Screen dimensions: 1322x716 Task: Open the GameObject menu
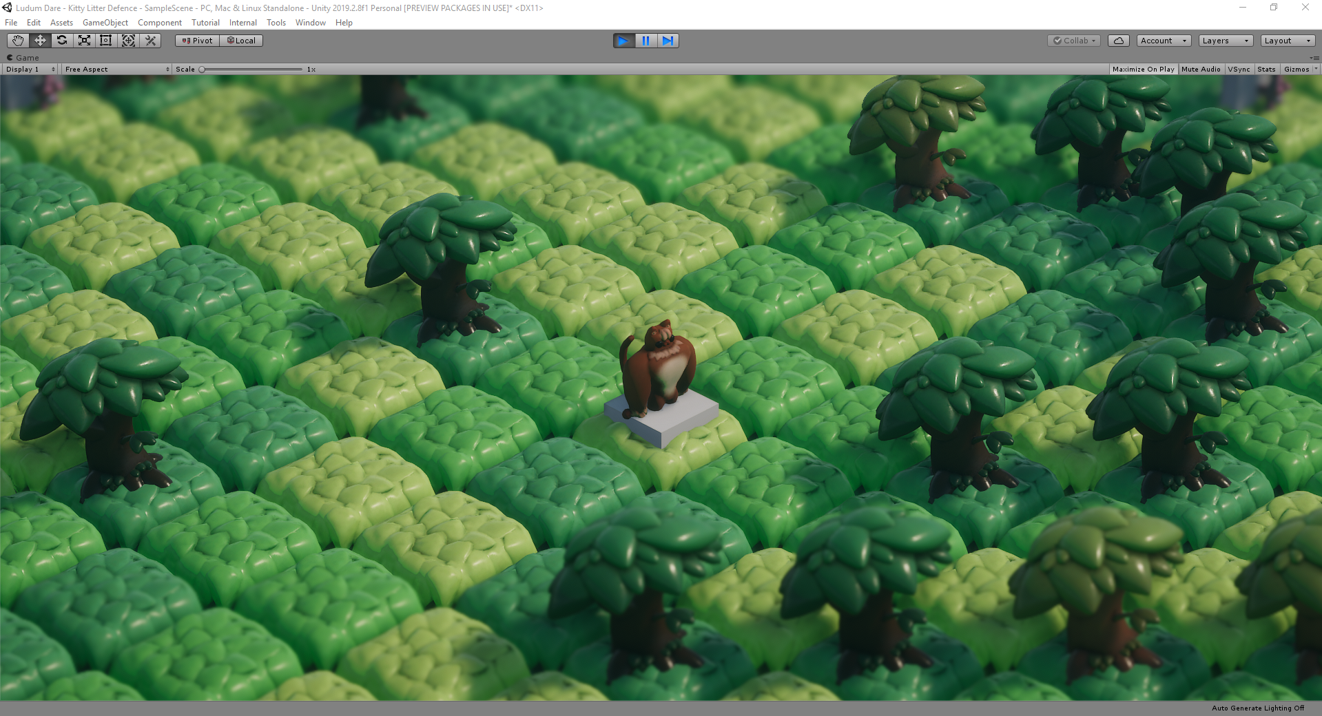[105, 23]
